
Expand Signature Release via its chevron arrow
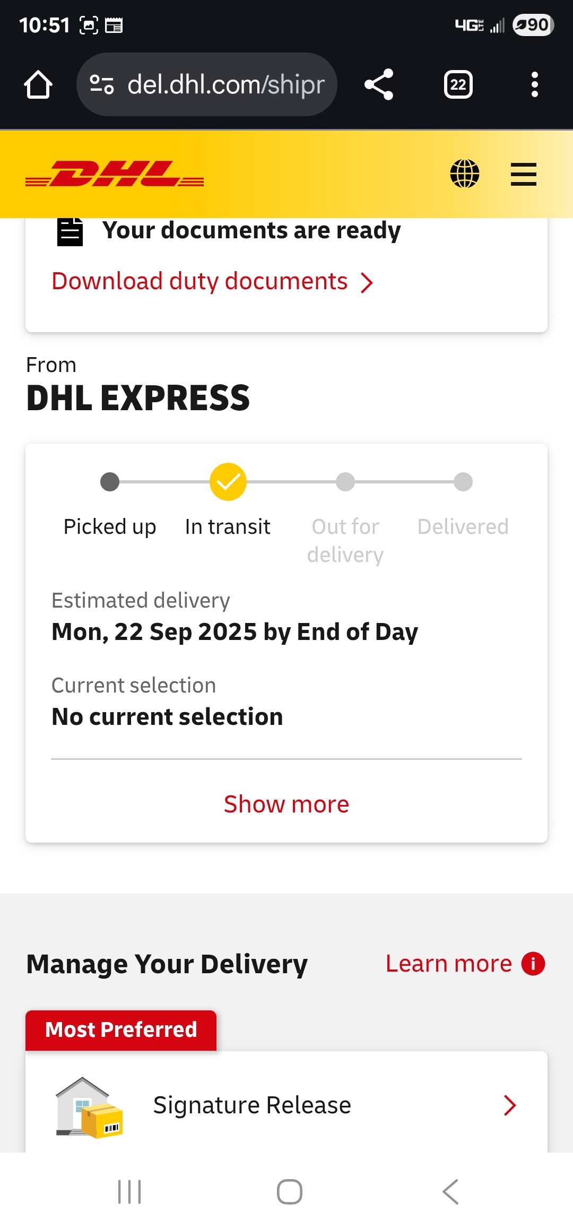[x=510, y=1105]
